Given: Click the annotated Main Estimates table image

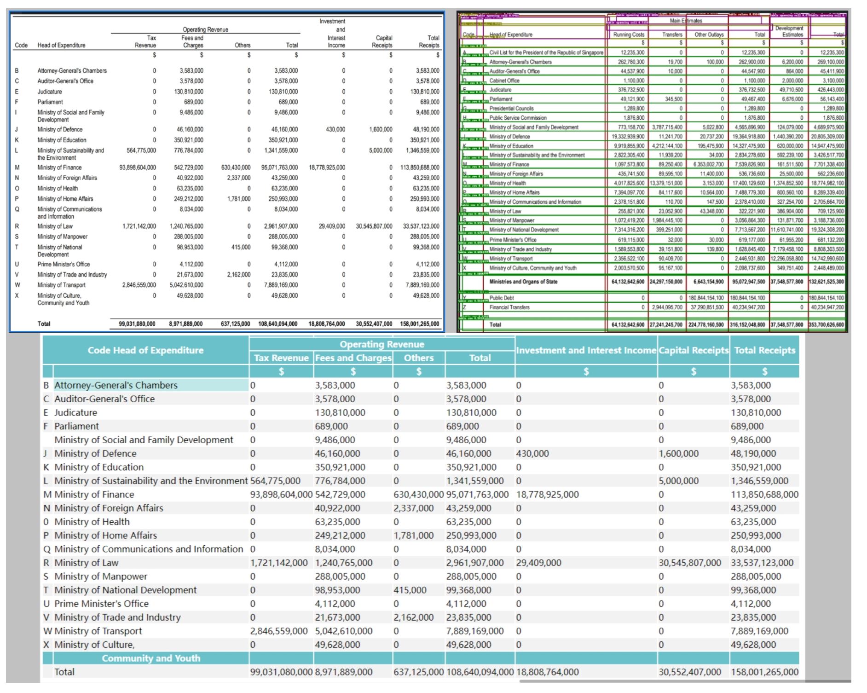Looking at the screenshot, I should tap(652, 171).
